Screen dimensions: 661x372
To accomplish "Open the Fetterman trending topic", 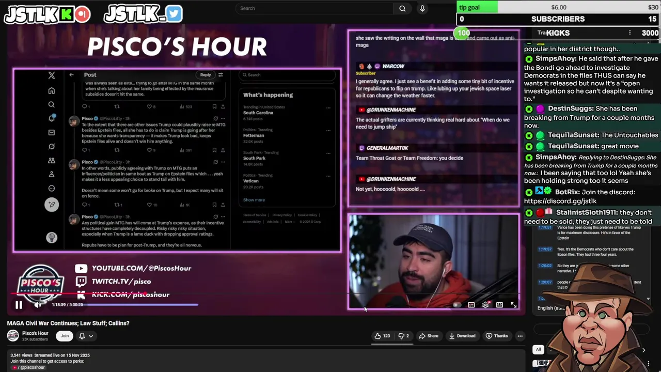I will (x=254, y=135).
